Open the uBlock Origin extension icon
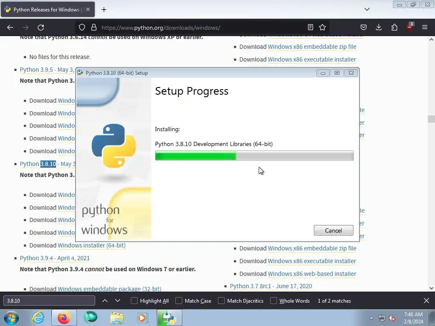The width and height of the screenshot is (435, 326). tap(410, 27)
